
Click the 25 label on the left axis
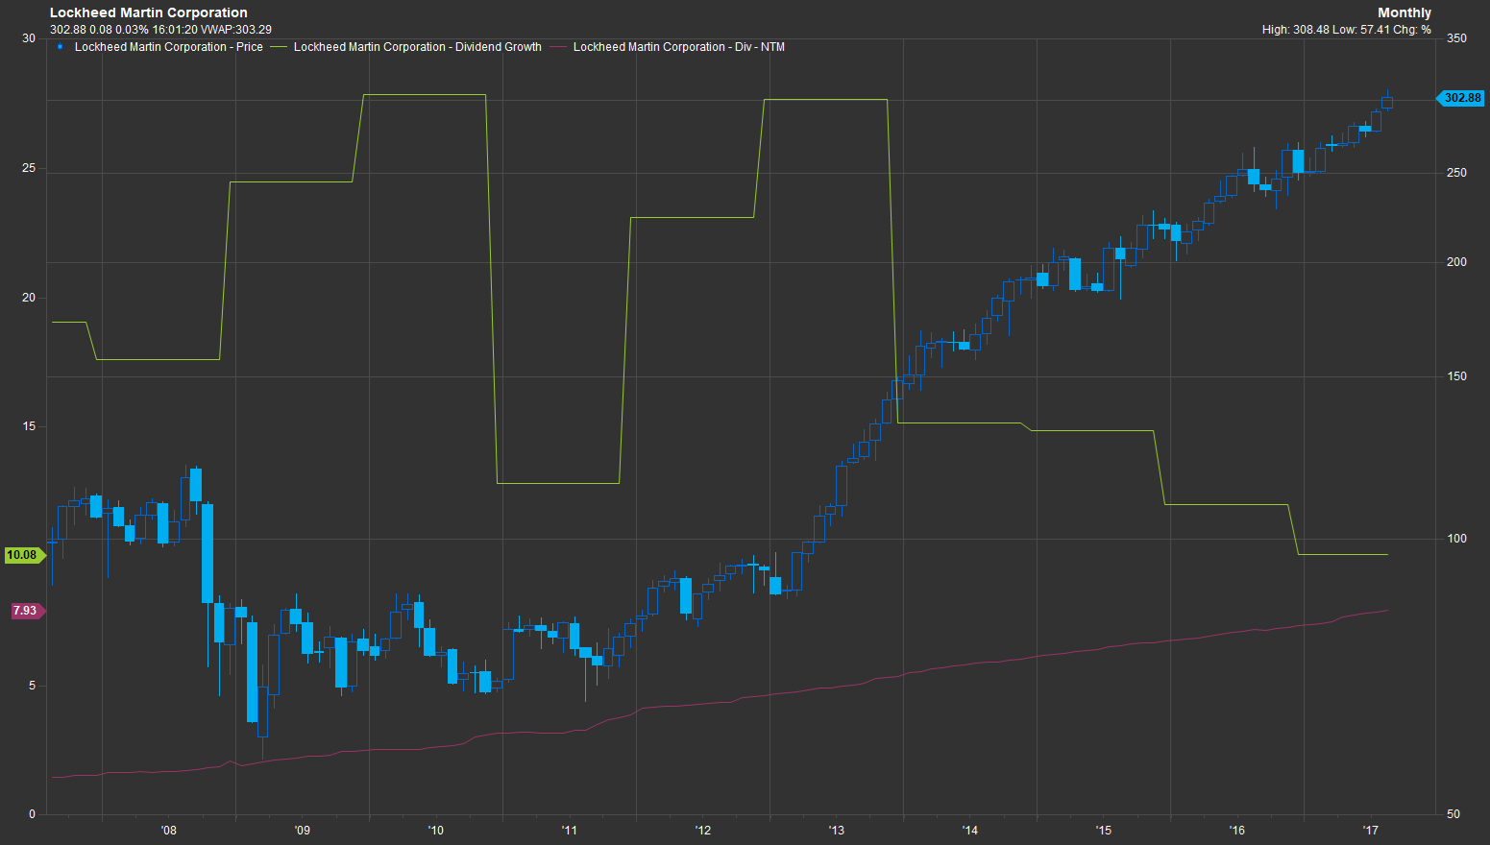pos(29,168)
